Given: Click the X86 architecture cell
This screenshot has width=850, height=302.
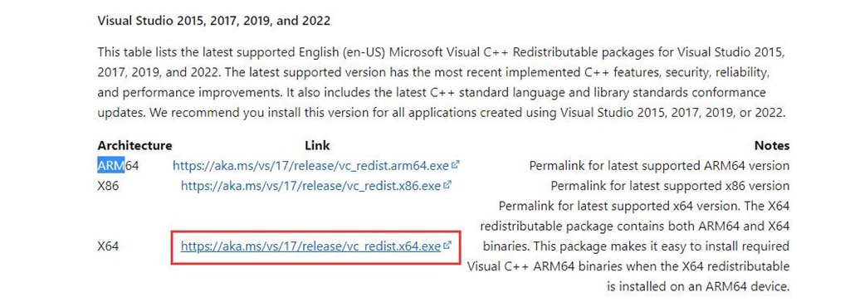Looking at the screenshot, I should [x=108, y=186].
